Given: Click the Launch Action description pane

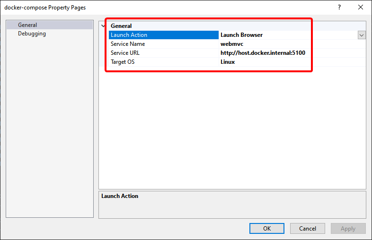Looking at the screenshot, I should coord(232,205).
